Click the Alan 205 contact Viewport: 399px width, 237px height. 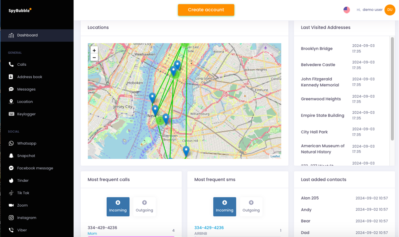pos(310,198)
